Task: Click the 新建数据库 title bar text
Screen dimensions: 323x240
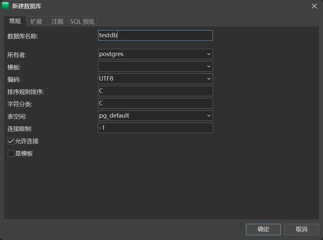Action: [x=27, y=6]
